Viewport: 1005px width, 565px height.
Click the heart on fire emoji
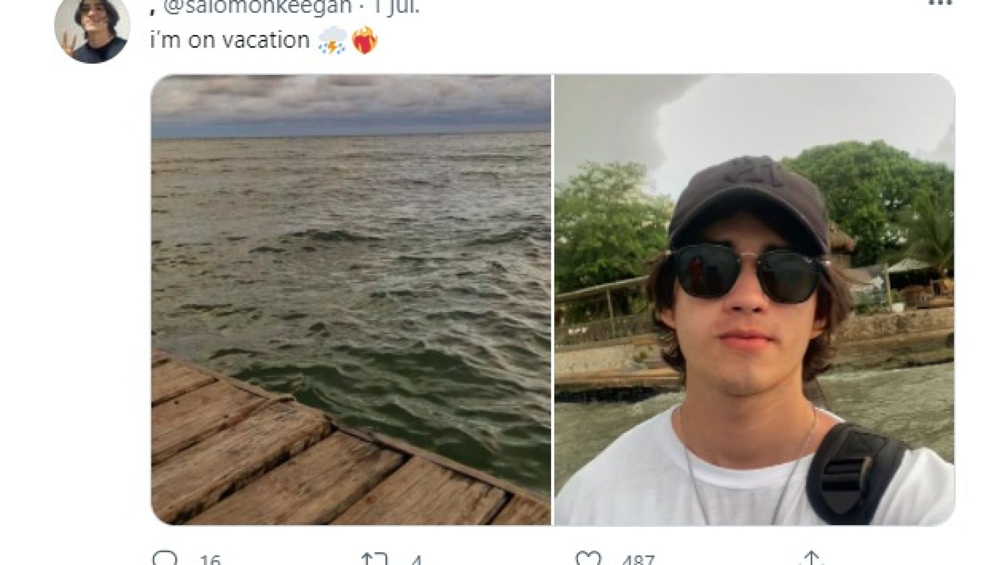point(364,41)
